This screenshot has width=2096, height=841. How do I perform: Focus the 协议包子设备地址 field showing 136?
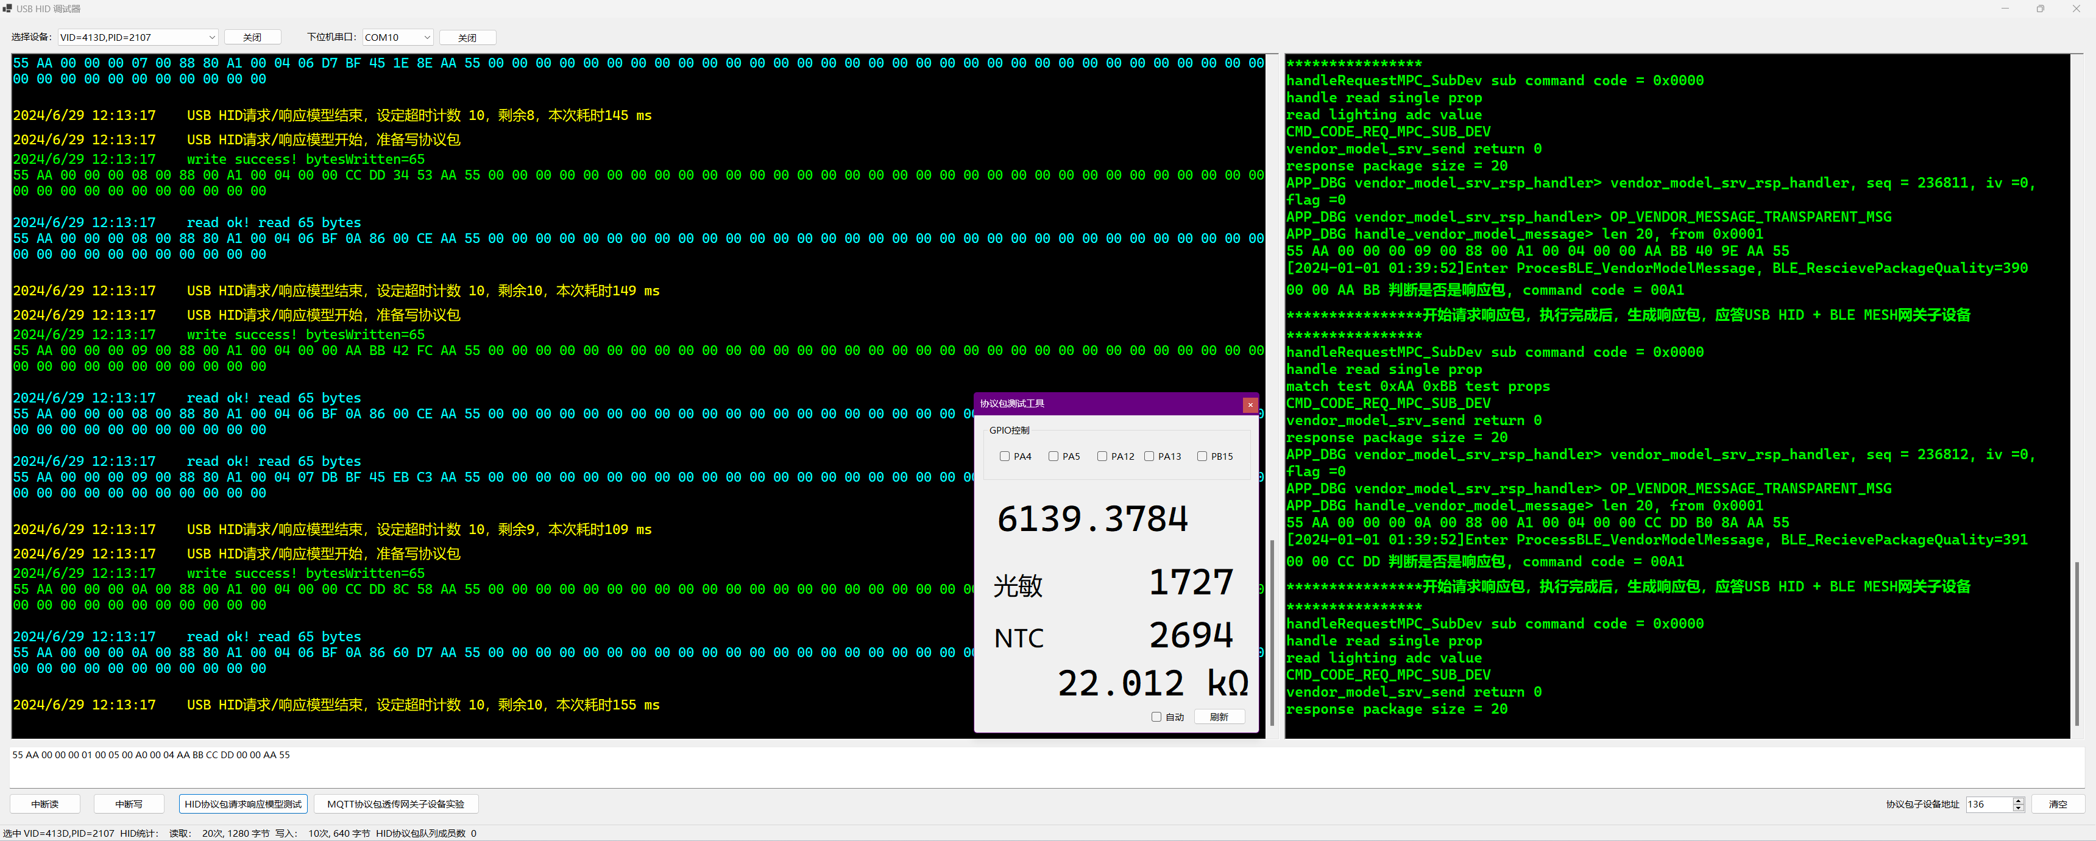1989,804
